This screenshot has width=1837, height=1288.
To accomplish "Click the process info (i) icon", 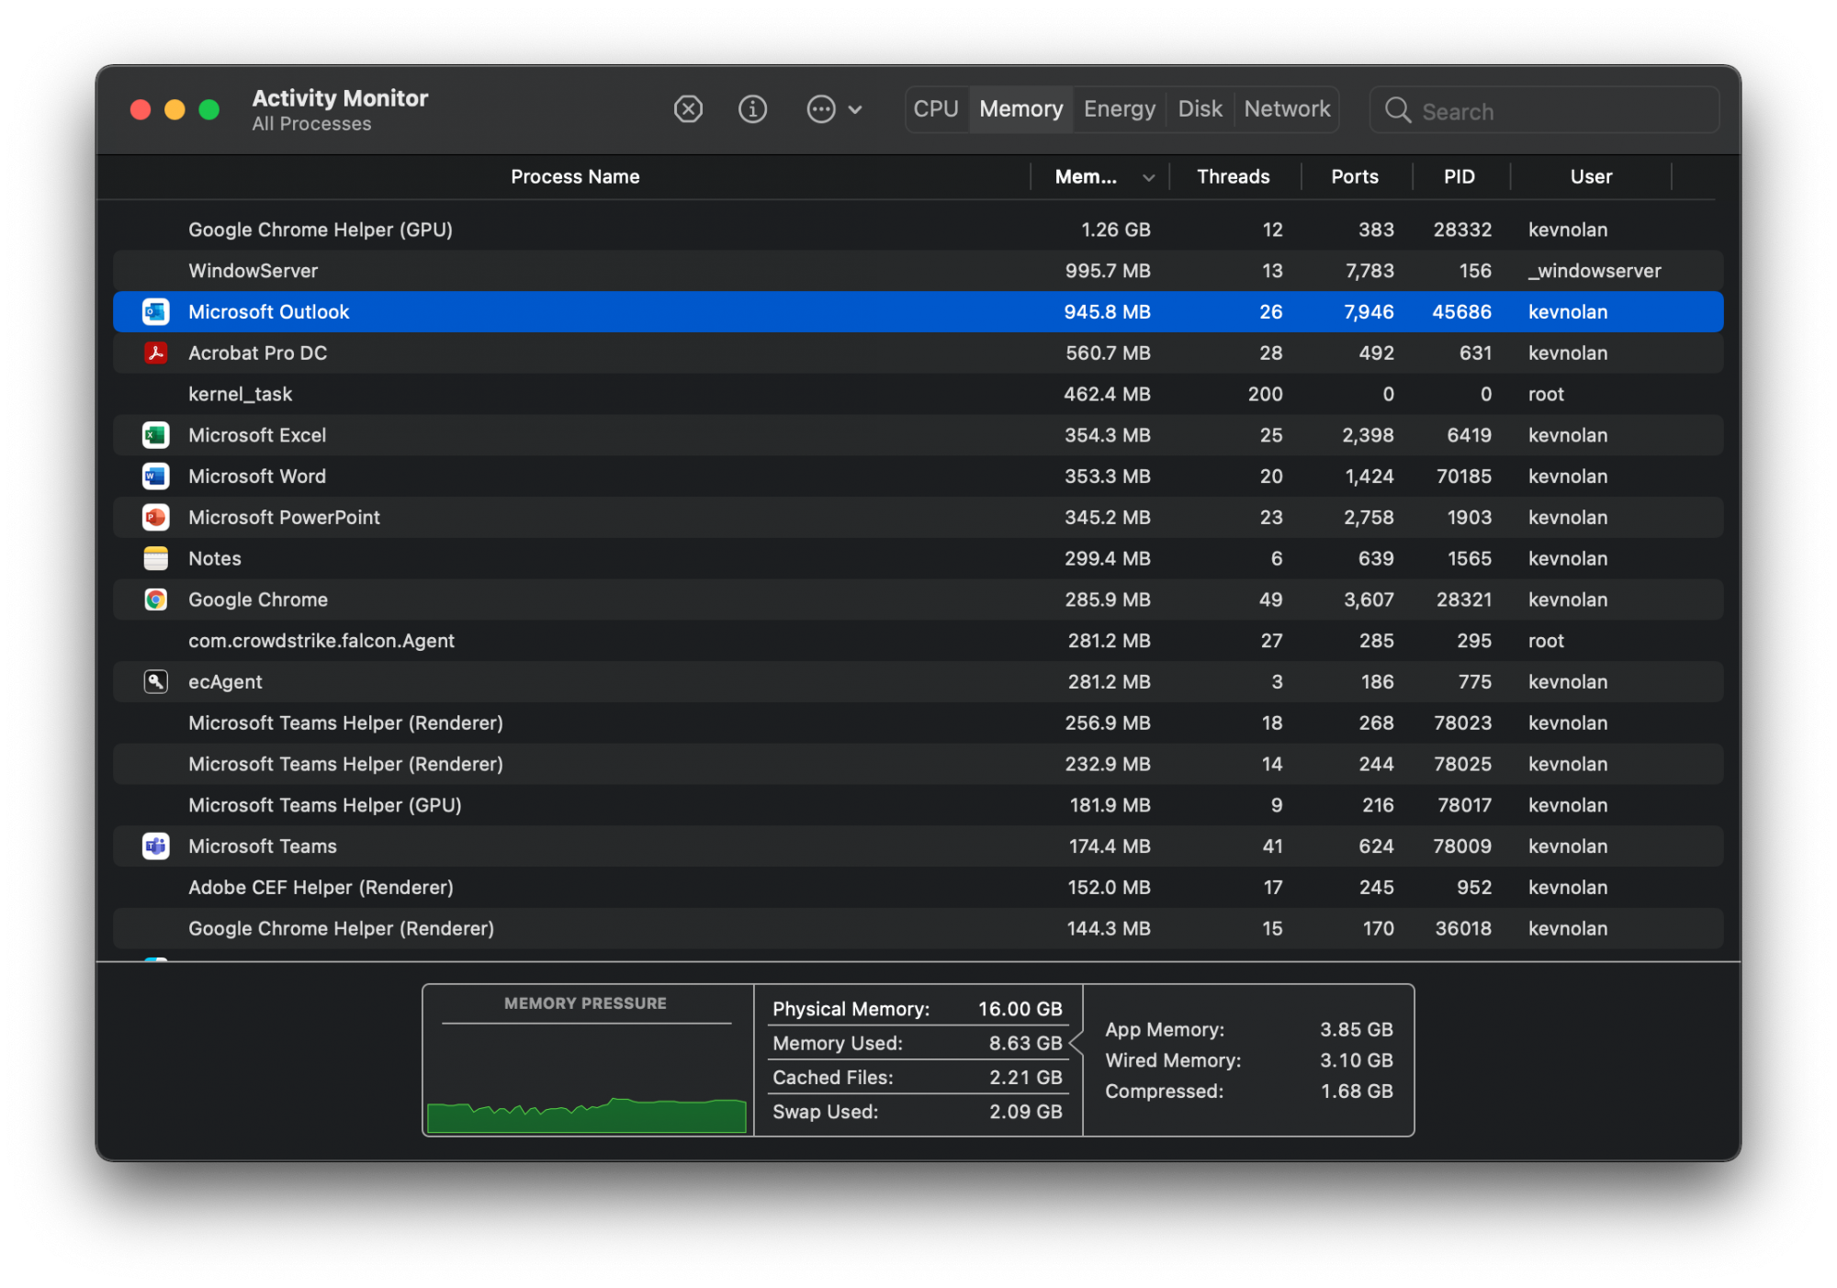I will click(752, 109).
